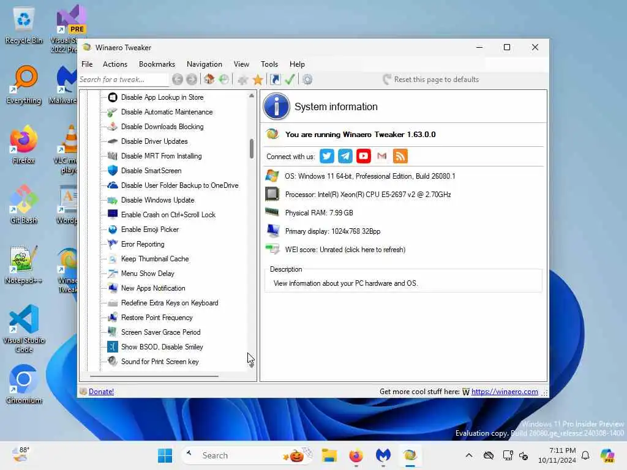Open the https://winaero.com link
This screenshot has width=627, height=470.
click(505, 392)
